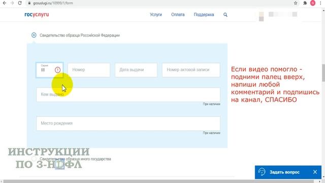Image resolution: width=325 pixels, height=183 pixels.
Task: Reload the page with refresh icon
Action: tap(20, 3)
